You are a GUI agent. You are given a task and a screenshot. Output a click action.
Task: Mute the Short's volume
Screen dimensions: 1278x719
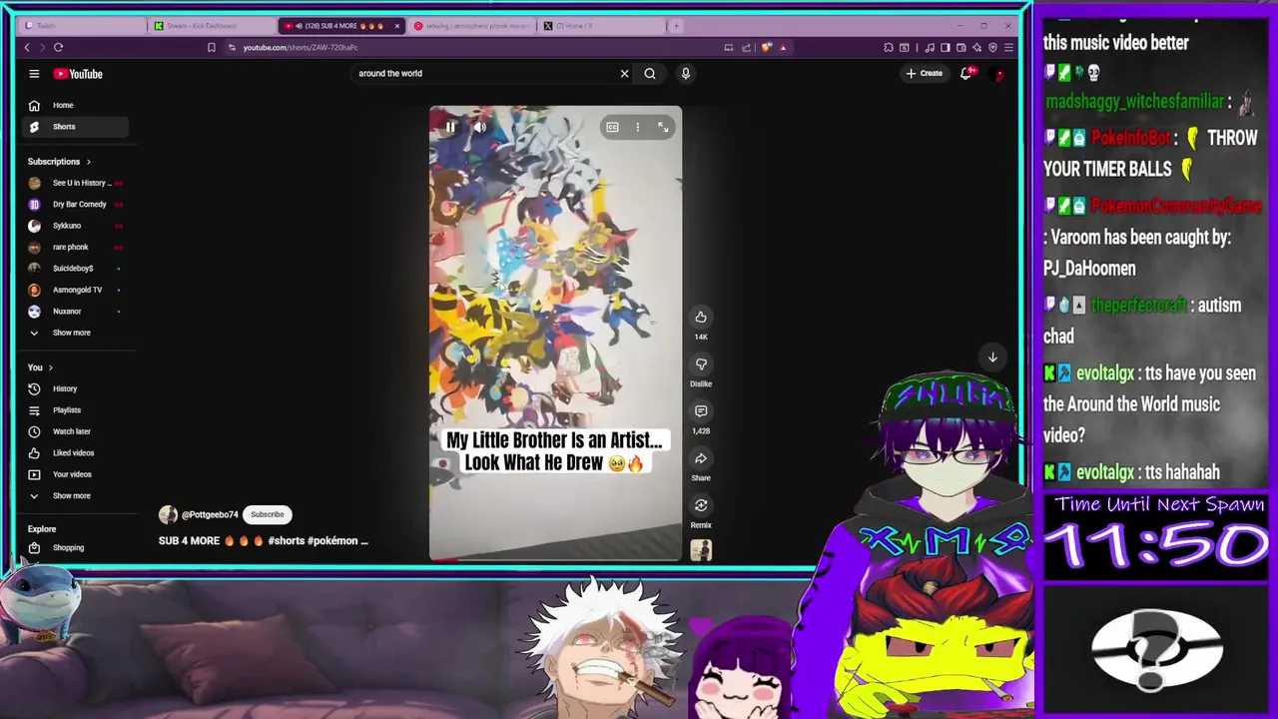click(x=479, y=127)
